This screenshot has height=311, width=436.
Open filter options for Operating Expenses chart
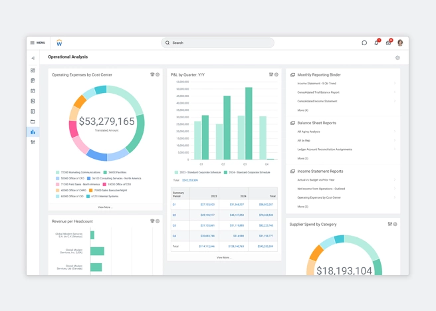tap(152, 74)
